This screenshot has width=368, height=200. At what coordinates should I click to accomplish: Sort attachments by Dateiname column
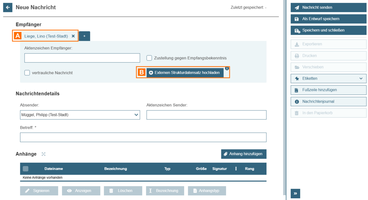(53, 169)
